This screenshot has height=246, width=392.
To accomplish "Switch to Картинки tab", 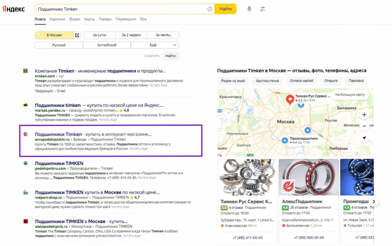I will [57, 19].
